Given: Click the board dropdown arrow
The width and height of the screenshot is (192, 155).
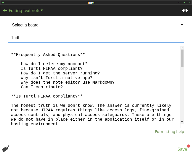Looking at the screenshot, I should pyautogui.click(x=182, y=25).
